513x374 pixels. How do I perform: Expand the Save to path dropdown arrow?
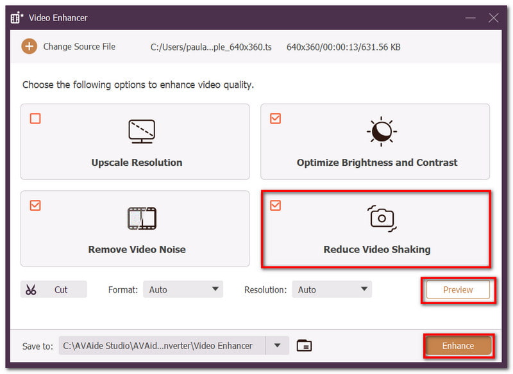tap(277, 346)
